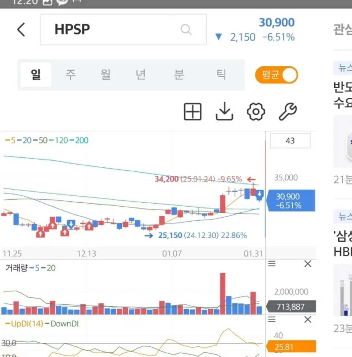Close the UpDI DownDI indicator panel

pyautogui.click(x=308, y=320)
